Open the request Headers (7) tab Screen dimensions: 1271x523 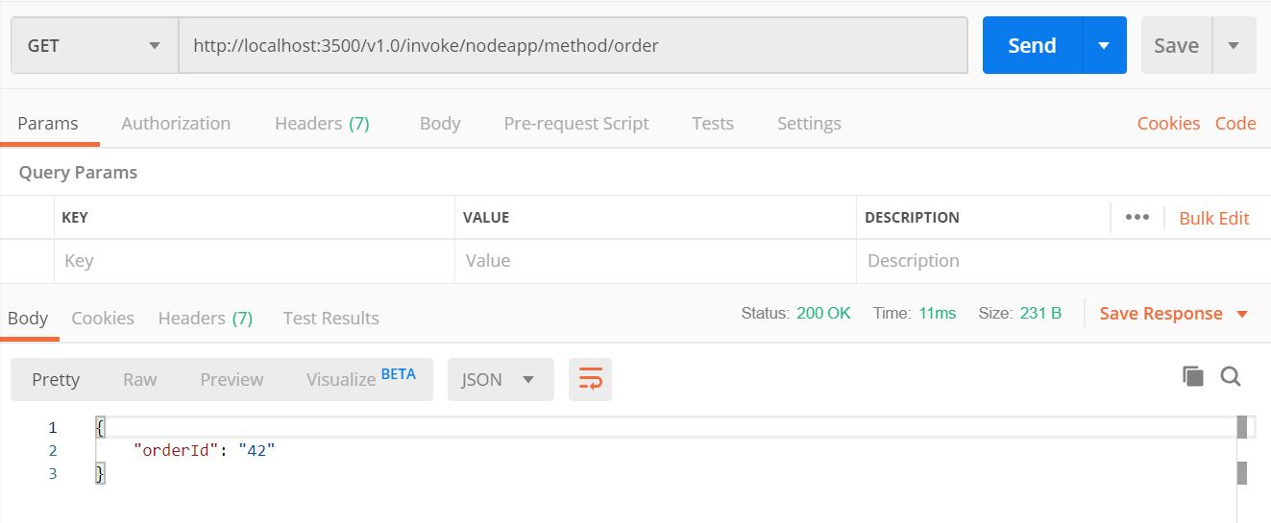(x=322, y=123)
